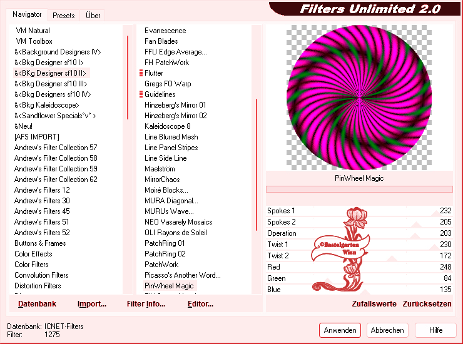Choose Gregs FO Warp filter
Image resolution: width=463 pixels, height=344 pixels.
click(168, 84)
